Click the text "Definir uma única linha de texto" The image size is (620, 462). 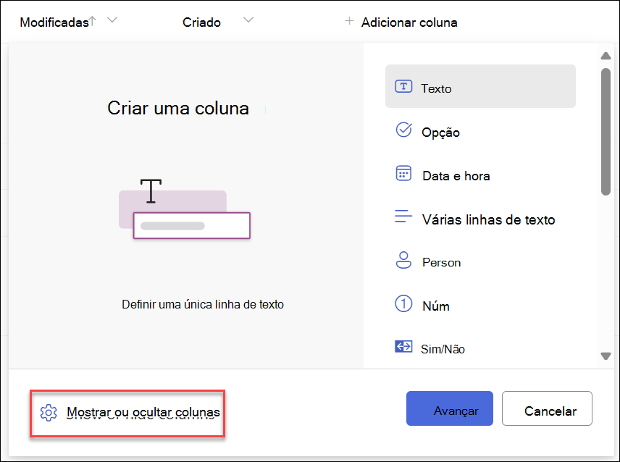pos(203,304)
